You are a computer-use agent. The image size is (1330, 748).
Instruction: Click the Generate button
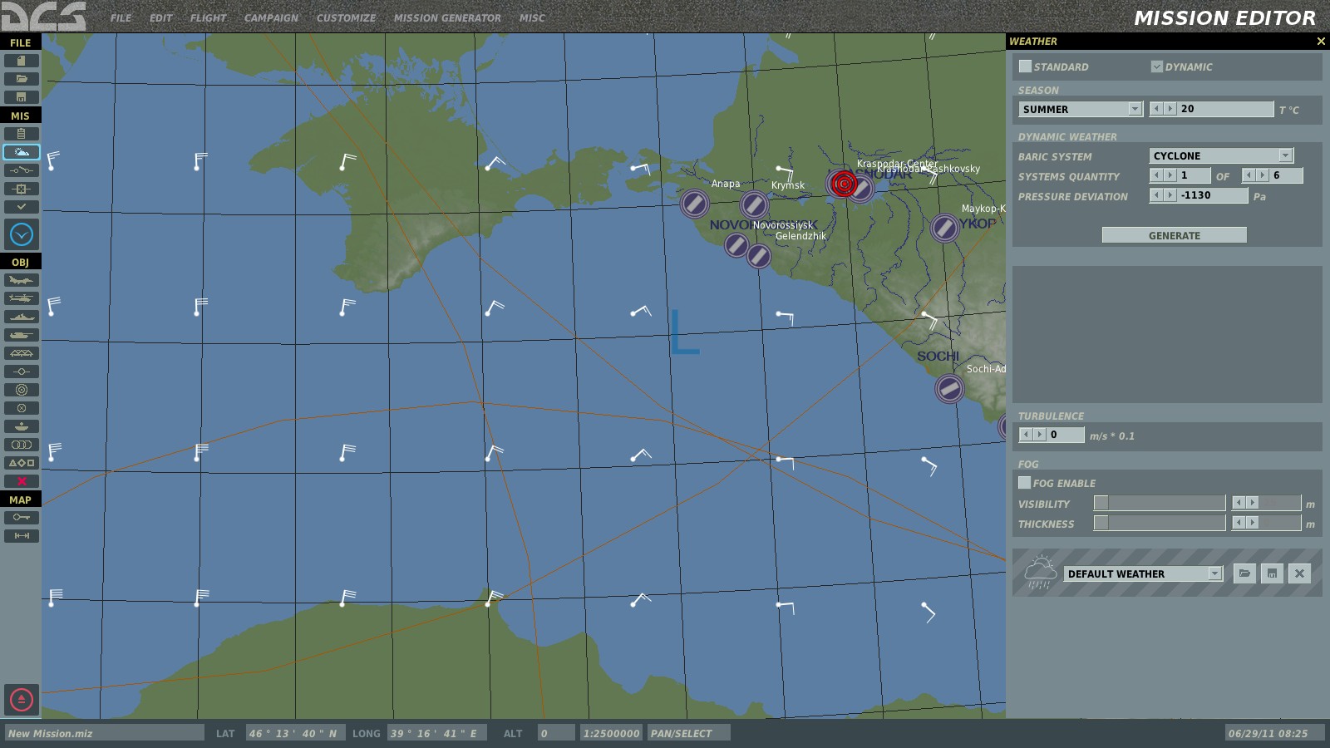point(1175,235)
